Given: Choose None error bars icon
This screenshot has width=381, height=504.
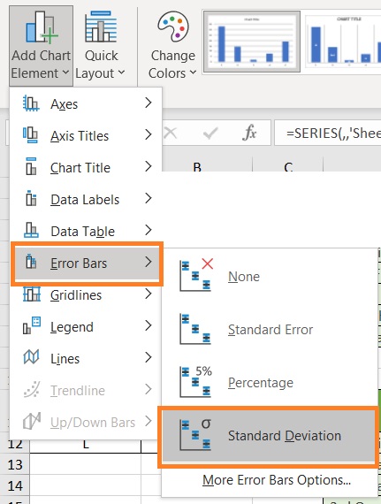Looking at the screenshot, I should [196, 275].
